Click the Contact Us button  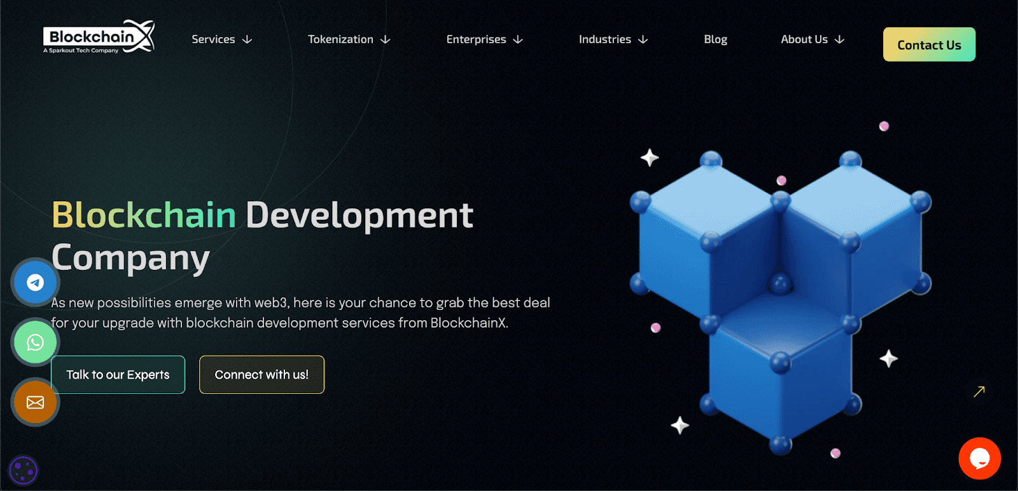(929, 44)
